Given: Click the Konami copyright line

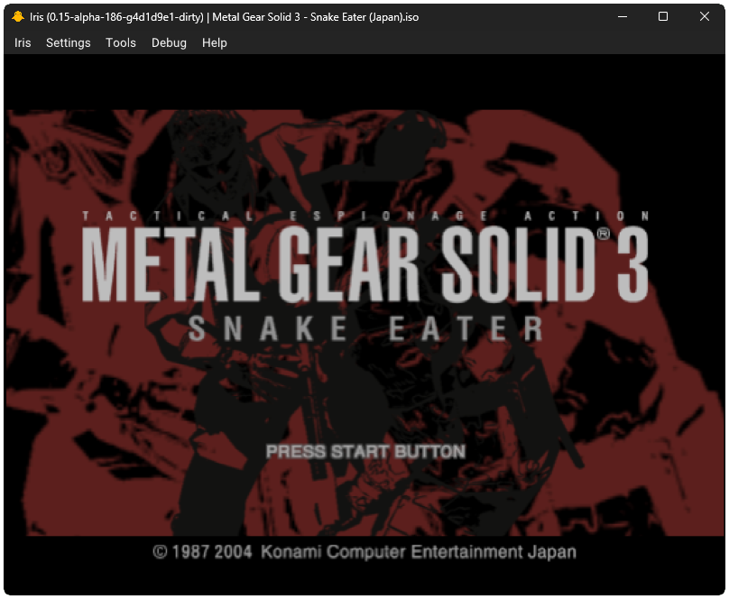Looking at the screenshot, I should [x=364, y=551].
